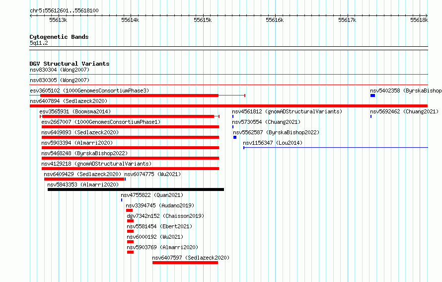442x282 pixels.
Task: Click the 55613k ruler position
Action: [58, 20]
